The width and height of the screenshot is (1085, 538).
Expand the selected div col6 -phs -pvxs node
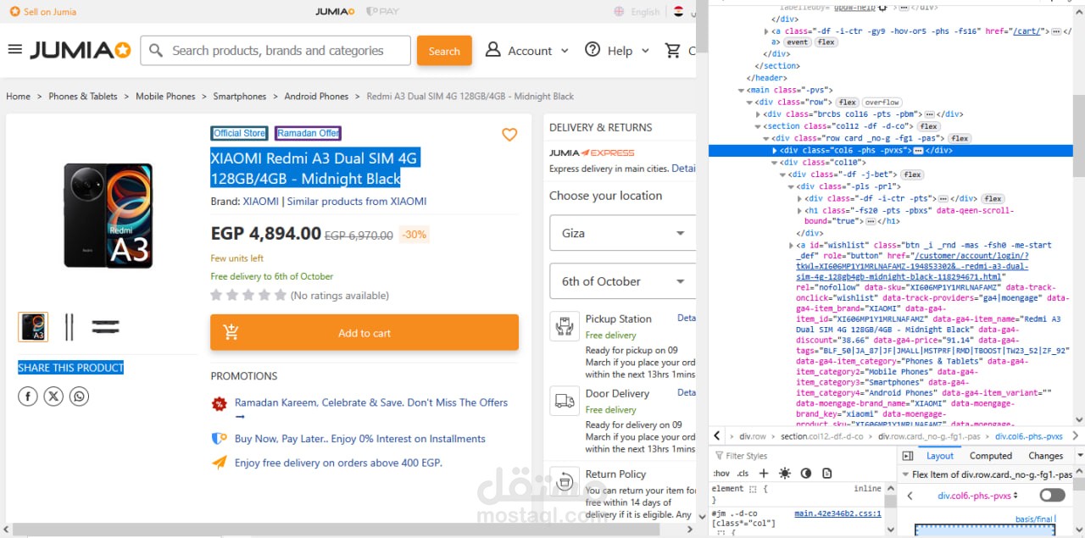(774, 151)
